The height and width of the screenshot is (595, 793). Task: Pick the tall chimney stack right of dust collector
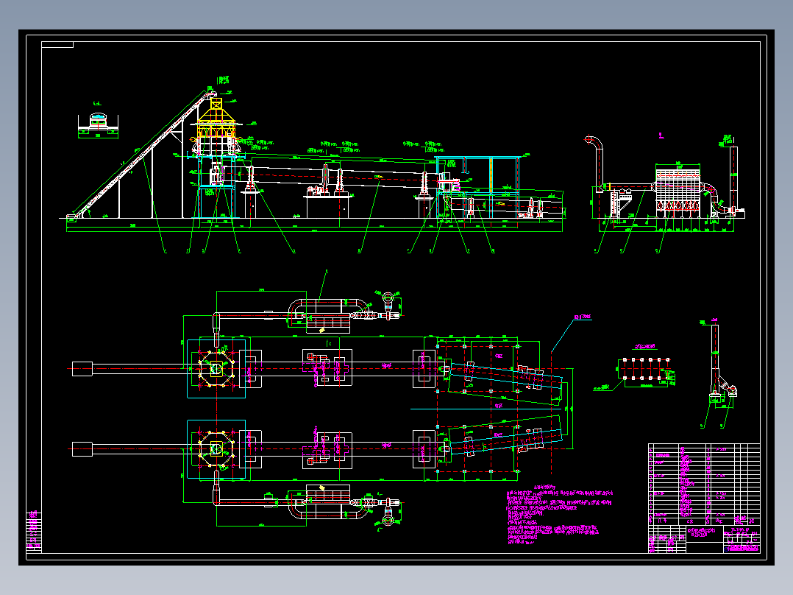[x=733, y=178]
